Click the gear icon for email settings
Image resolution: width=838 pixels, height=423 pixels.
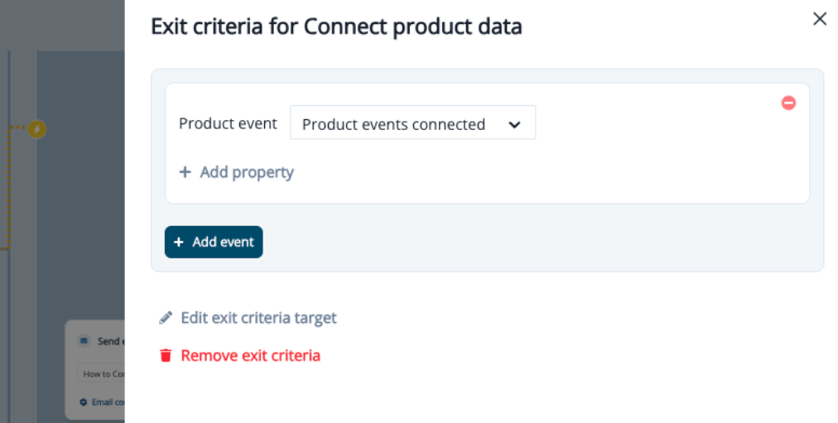pyautogui.click(x=83, y=402)
